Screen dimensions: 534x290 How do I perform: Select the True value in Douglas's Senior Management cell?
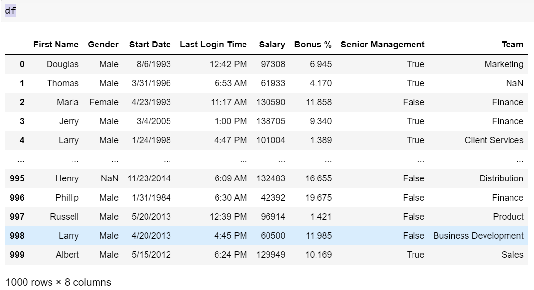tap(415, 64)
